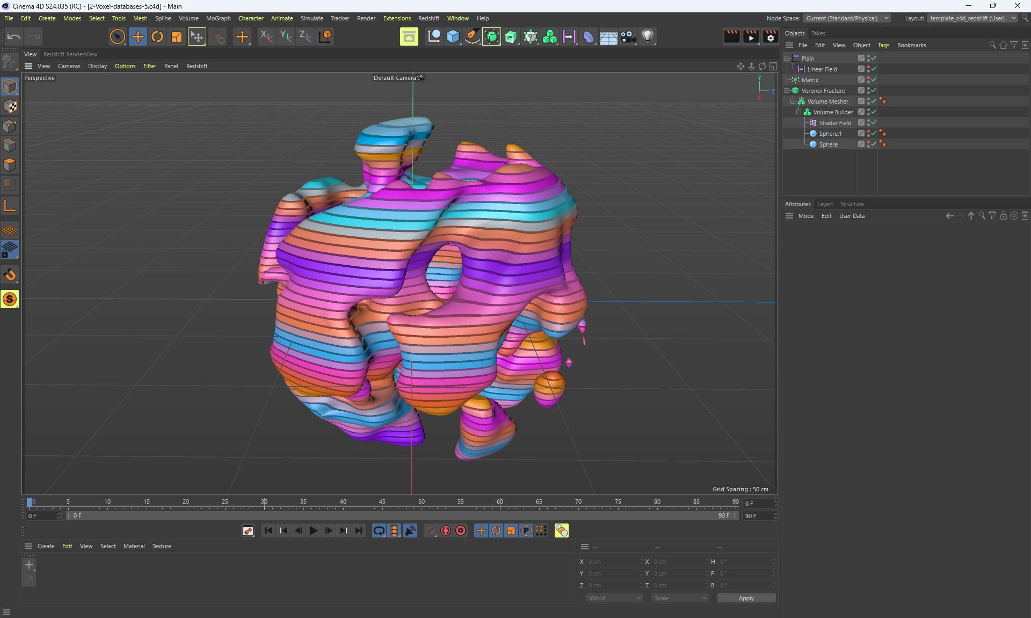This screenshot has height=618, width=1031.
Task: Open the Node Space dropdown
Action: pyautogui.click(x=847, y=18)
